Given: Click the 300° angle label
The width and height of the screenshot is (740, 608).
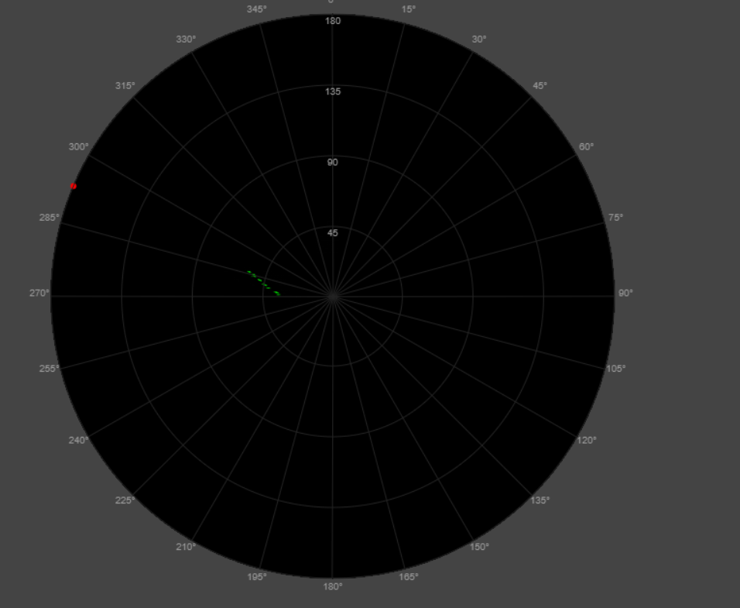Looking at the screenshot, I should click(x=78, y=147).
